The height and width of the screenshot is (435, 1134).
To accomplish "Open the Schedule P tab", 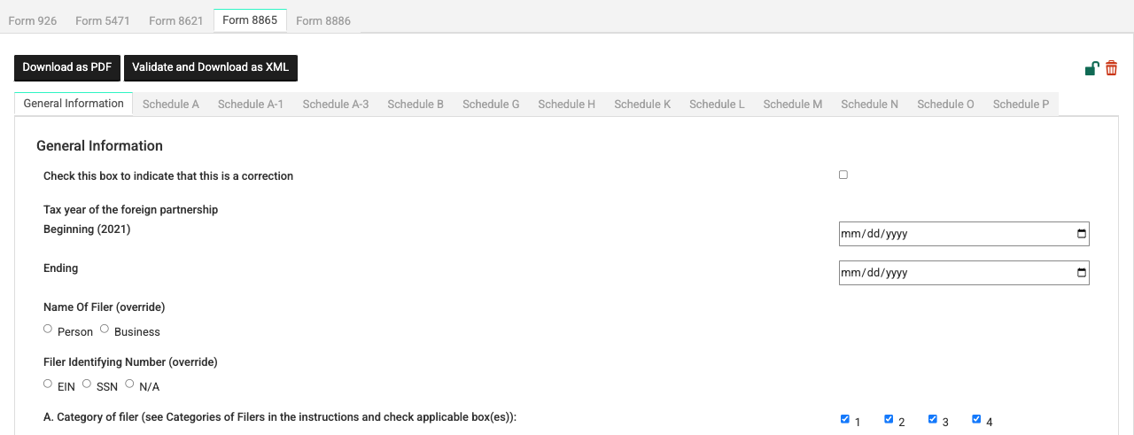I will (1021, 104).
